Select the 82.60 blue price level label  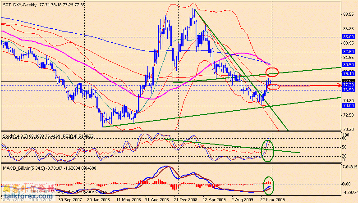tap(349, 52)
